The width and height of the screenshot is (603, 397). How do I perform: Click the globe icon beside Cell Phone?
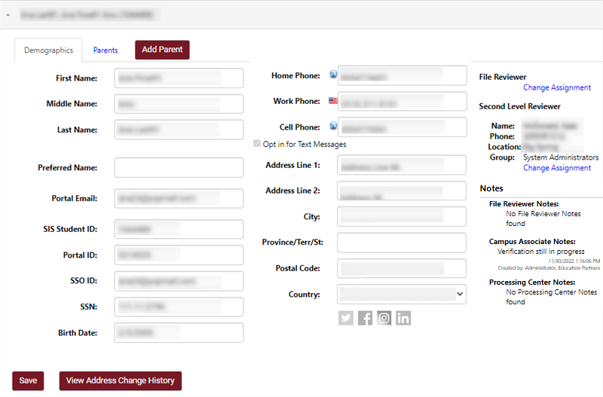(x=333, y=127)
